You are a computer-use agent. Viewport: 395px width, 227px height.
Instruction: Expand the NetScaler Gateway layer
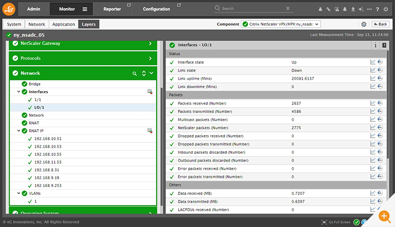(x=151, y=44)
